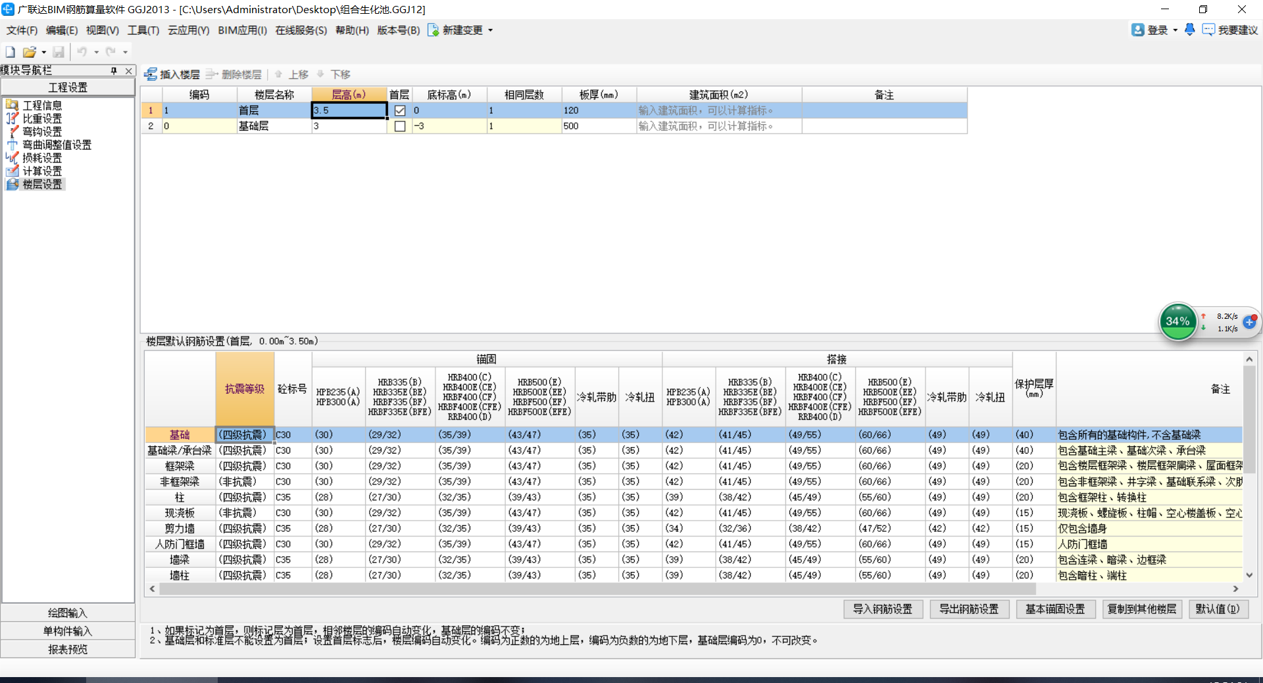The height and width of the screenshot is (683, 1263).
Task: Pin the 模块导航栏 panel with pushpin icon
Action: [114, 70]
